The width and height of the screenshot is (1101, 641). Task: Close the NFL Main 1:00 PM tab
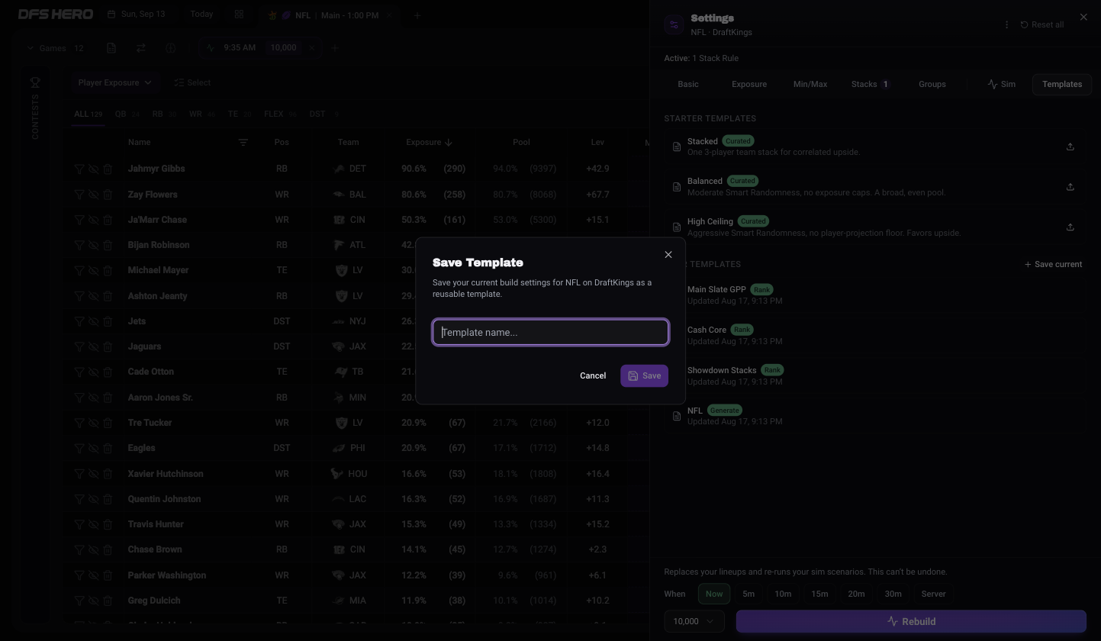[389, 15]
